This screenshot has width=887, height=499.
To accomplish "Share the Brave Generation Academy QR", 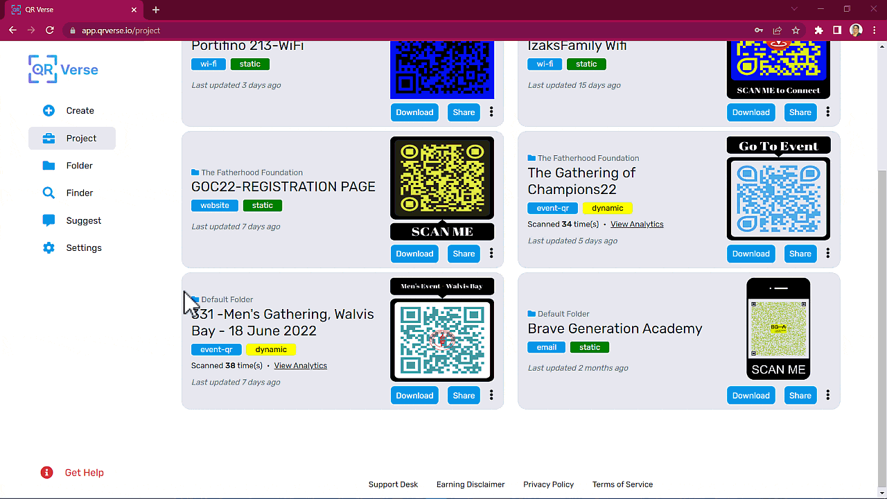I will coord(800,395).
